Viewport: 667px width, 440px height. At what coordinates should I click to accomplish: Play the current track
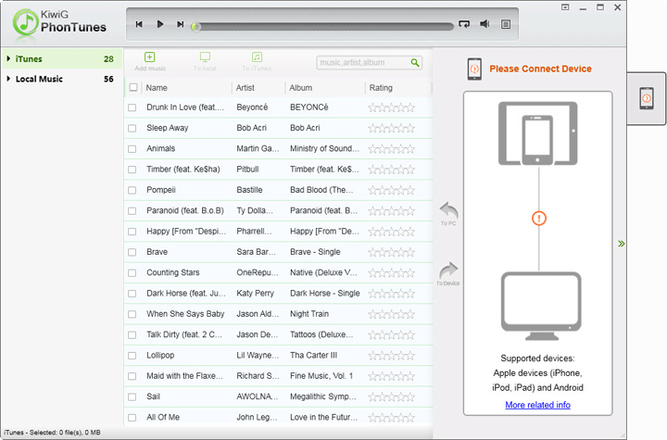[x=160, y=24]
